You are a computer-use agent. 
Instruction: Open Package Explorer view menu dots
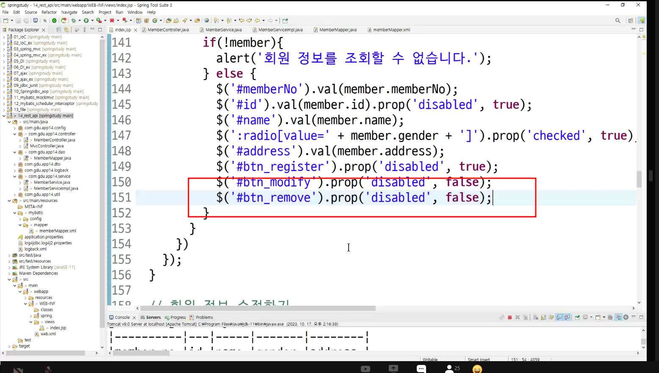point(85,30)
